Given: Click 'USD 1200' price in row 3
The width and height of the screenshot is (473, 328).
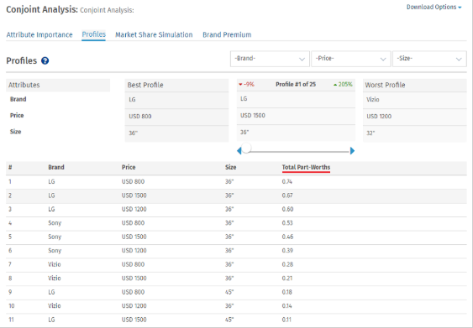Looking at the screenshot, I should 134,210.
